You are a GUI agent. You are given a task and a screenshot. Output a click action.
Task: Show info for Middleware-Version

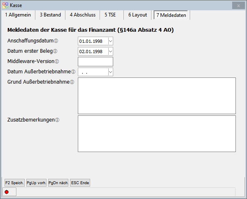[57, 61]
